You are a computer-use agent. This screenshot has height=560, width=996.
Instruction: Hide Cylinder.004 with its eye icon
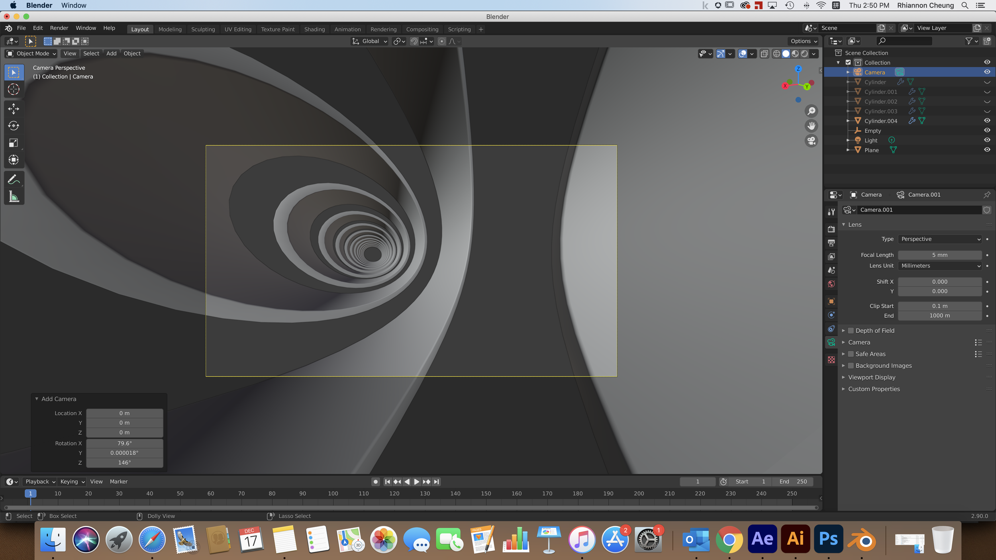pyautogui.click(x=987, y=121)
